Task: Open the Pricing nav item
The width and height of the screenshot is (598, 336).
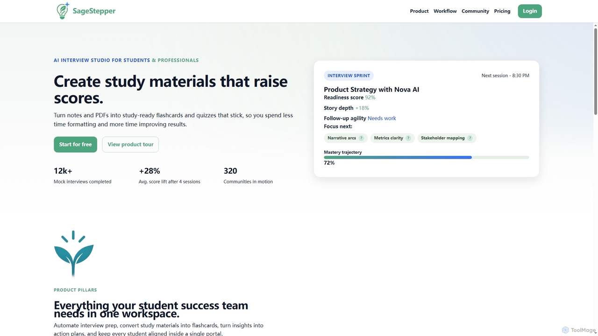Action: pyautogui.click(x=502, y=11)
